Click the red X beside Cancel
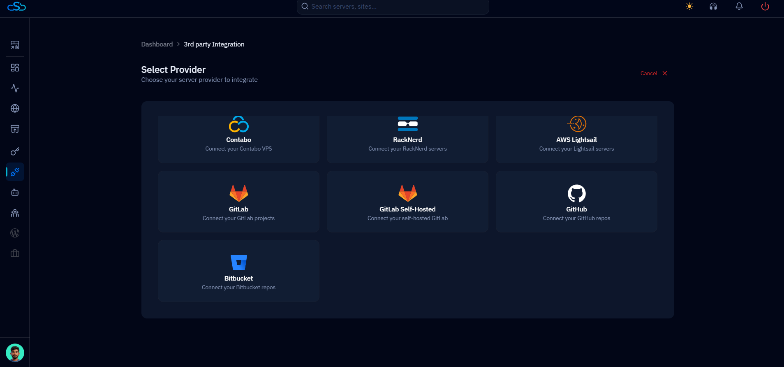 coord(665,73)
